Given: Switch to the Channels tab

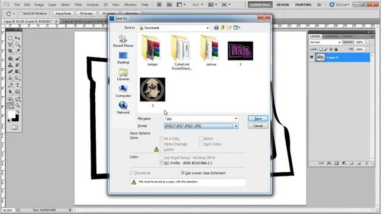Looking at the screenshot, I should point(332,36).
